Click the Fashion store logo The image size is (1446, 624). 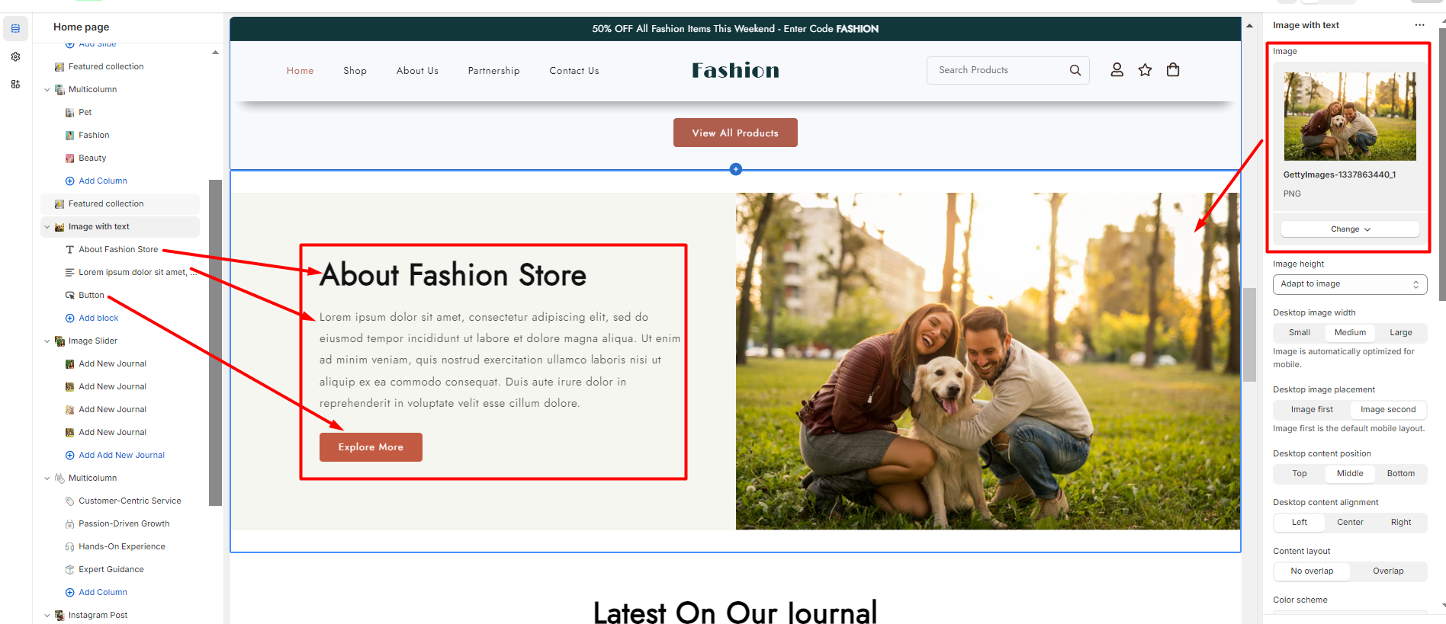(x=736, y=70)
